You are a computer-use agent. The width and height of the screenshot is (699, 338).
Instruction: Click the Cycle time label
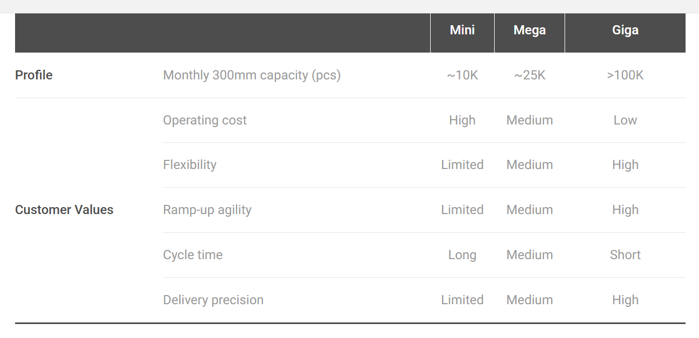pos(192,255)
